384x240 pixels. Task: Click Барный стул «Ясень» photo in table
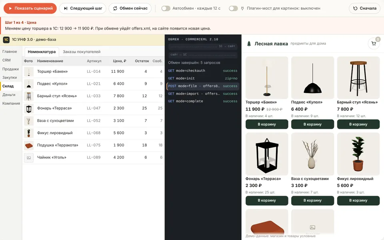[29, 96]
